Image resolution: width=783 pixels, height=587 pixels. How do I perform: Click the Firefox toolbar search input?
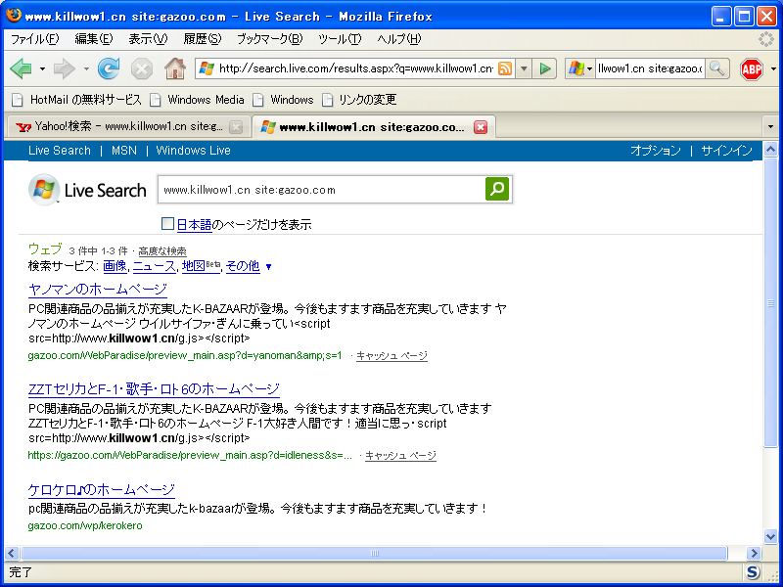click(650, 68)
